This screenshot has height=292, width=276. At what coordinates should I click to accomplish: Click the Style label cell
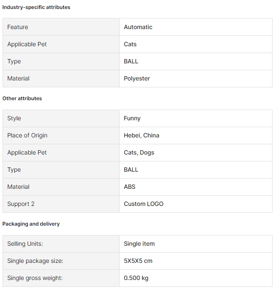[x=61, y=118]
